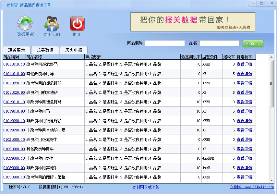Click the 最惠国税率 column header
The height and width of the screenshot is (194, 277).
point(191,57)
